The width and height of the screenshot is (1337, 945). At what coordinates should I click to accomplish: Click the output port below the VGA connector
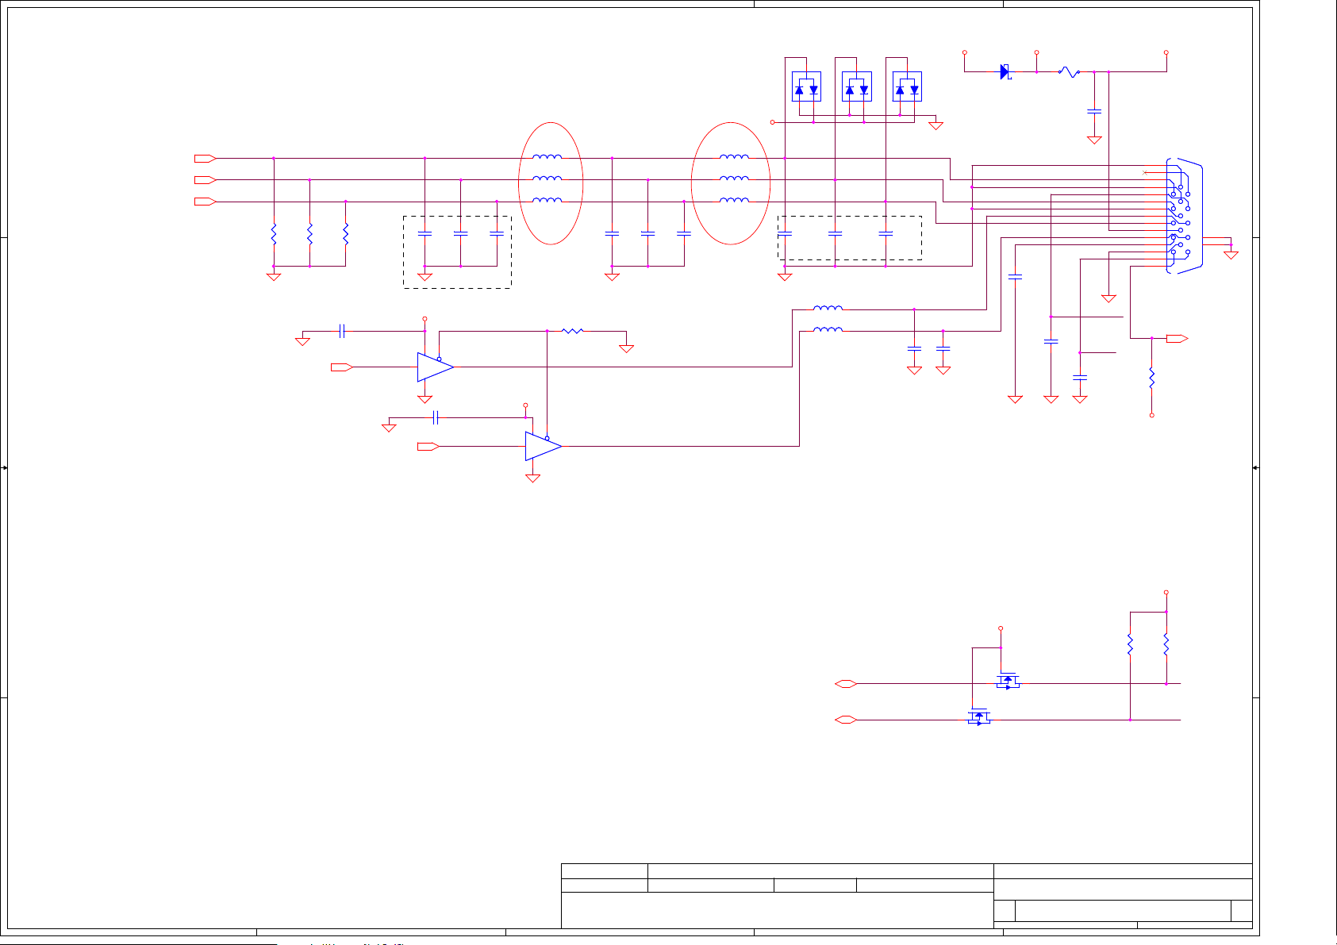tap(1177, 339)
